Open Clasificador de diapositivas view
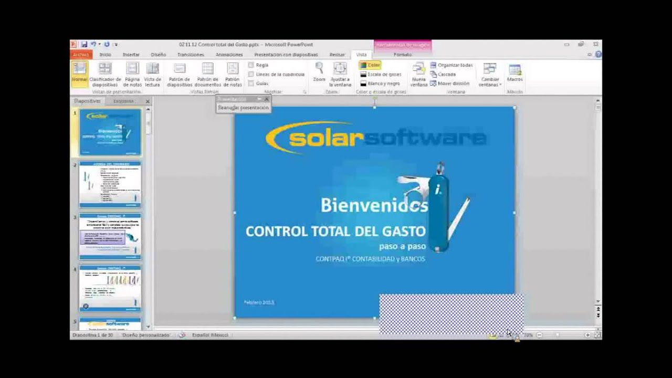 tap(105, 75)
